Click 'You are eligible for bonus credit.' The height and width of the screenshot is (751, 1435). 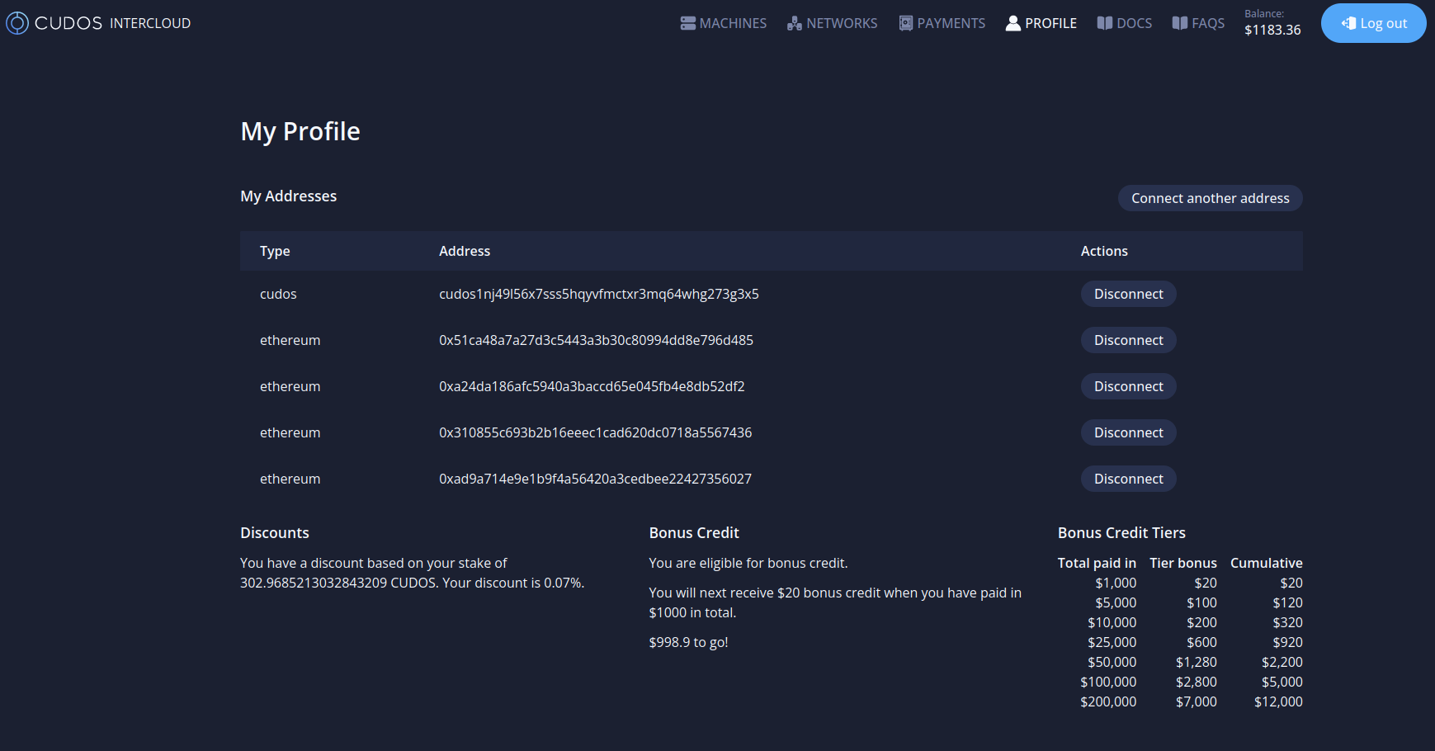[748, 563]
